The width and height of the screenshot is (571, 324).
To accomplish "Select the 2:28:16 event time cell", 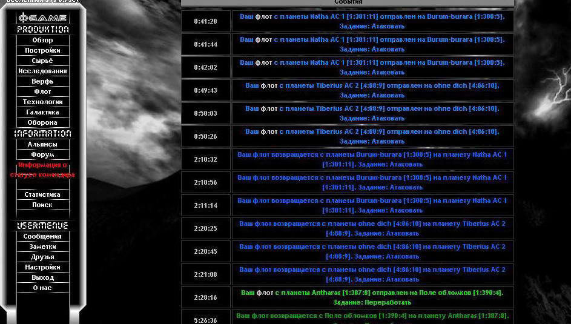I will (206, 297).
